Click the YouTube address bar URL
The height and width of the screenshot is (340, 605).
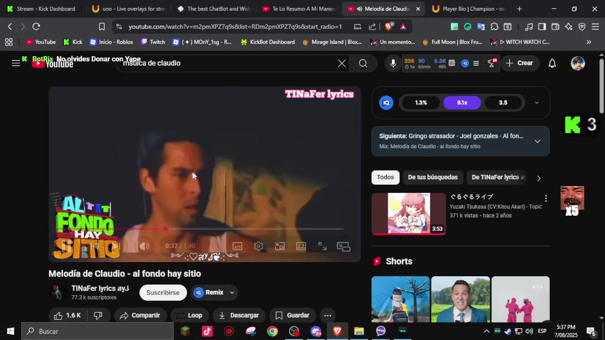pos(235,27)
